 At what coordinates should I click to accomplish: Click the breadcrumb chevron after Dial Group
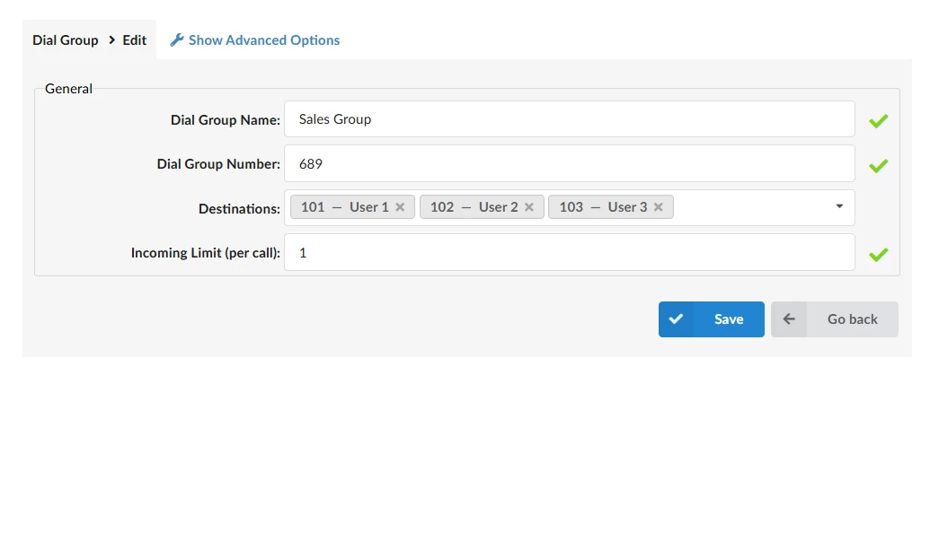coord(111,39)
